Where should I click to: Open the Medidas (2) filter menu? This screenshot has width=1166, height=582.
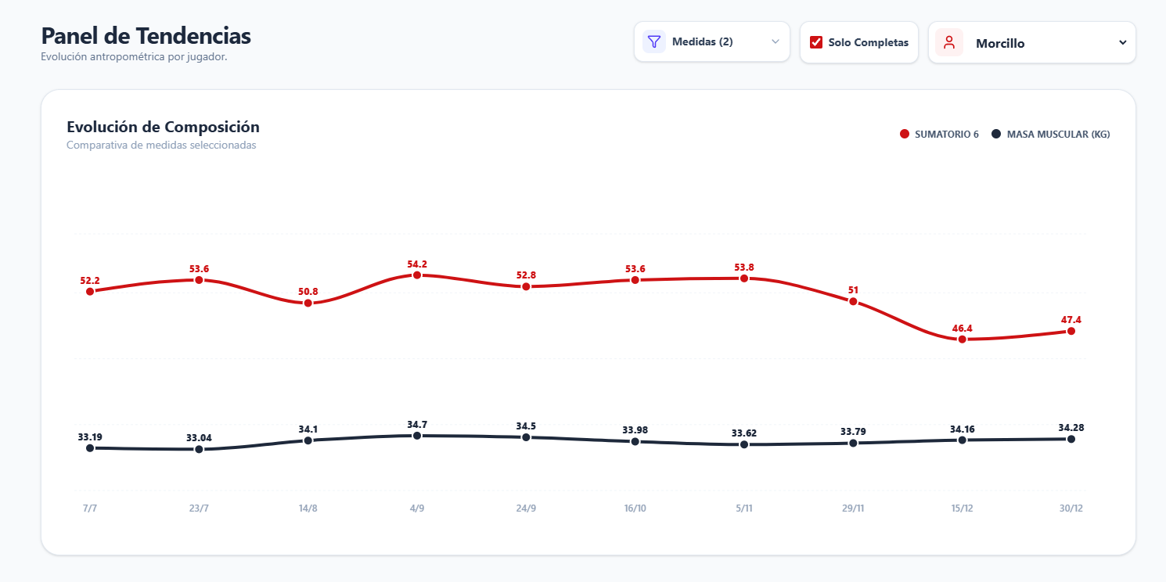pos(712,41)
